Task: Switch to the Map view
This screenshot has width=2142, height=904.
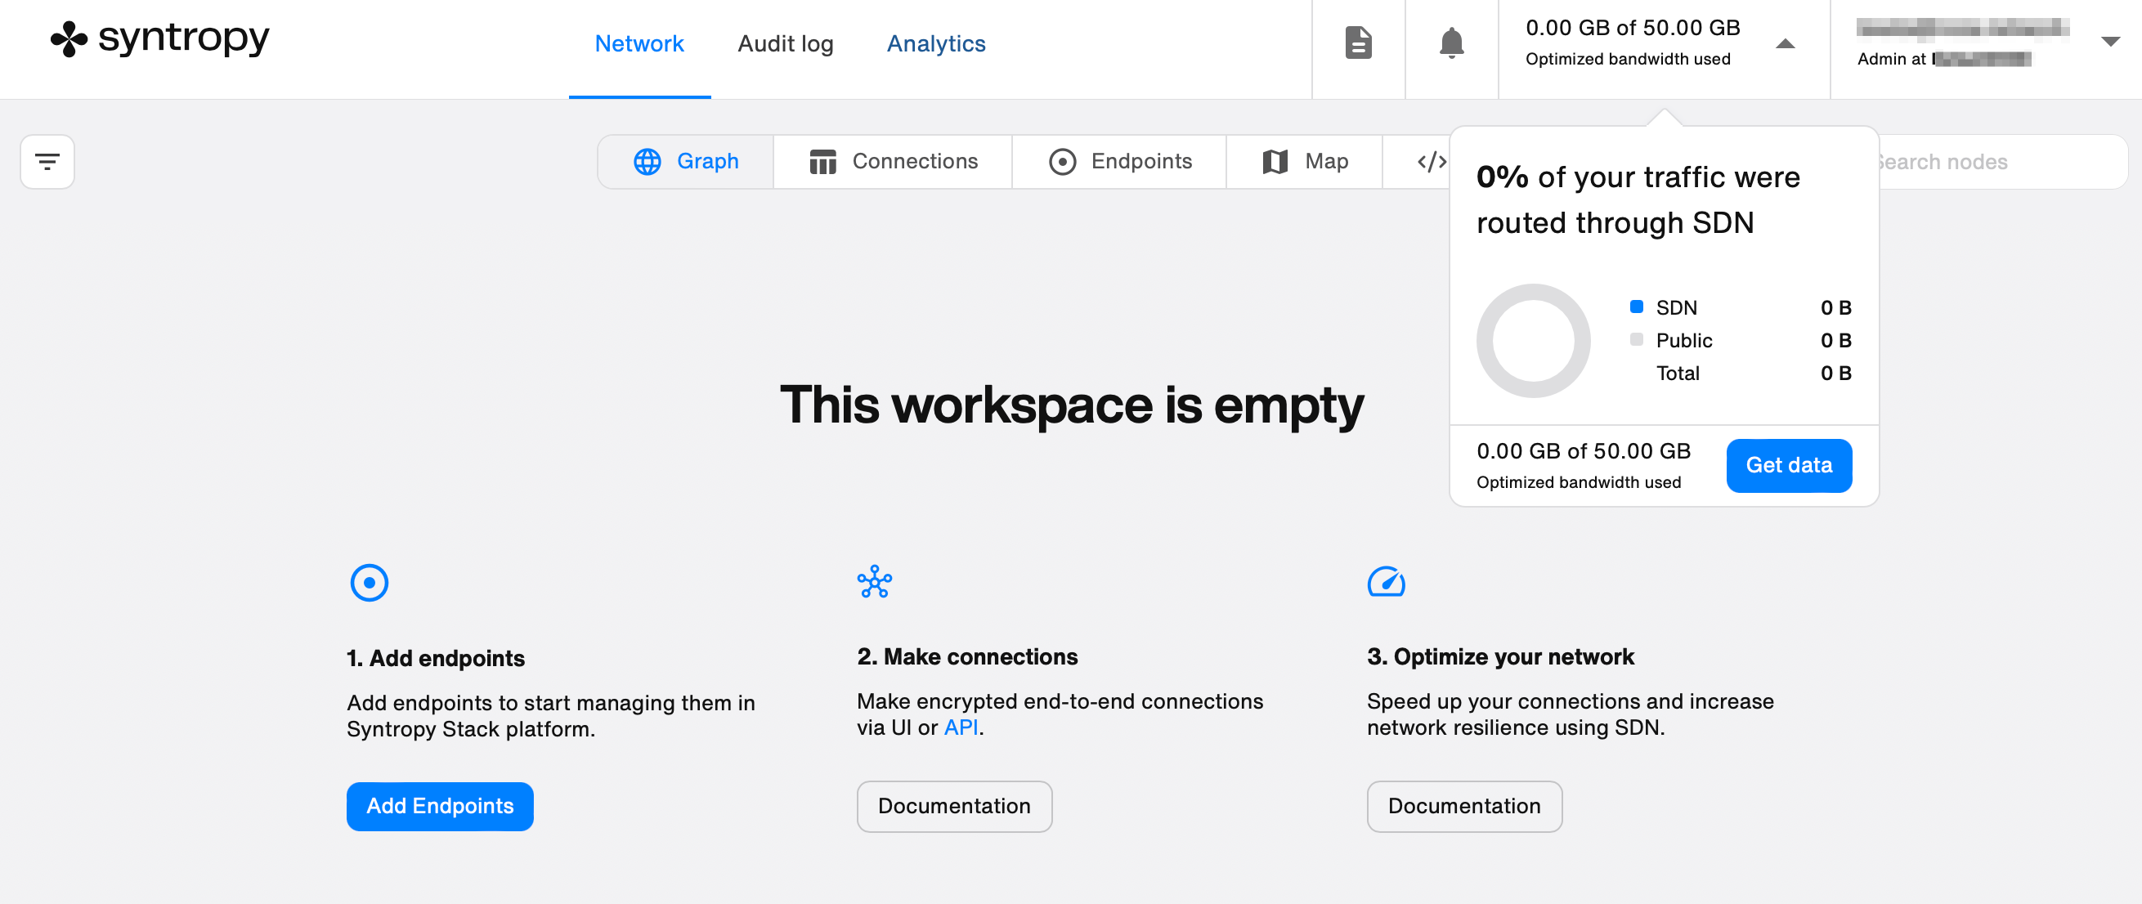Action: pyautogui.click(x=1305, y=161)
